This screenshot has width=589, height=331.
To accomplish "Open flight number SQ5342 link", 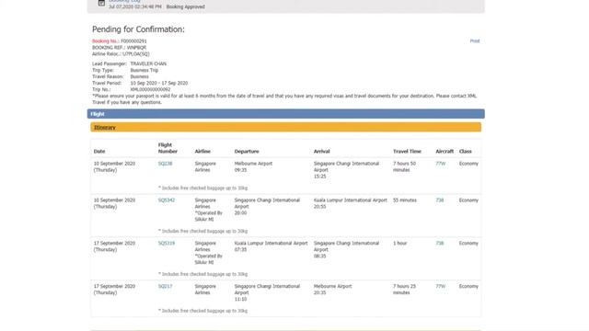I will click(x=167, y=200).
